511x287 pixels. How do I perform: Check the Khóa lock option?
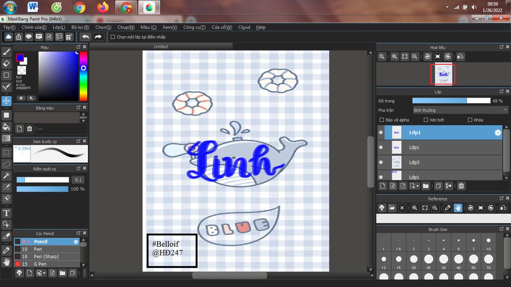470,120
